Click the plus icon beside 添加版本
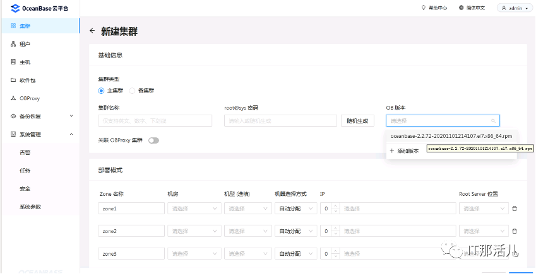The image size is (536, 274). (x=392, y=151)
